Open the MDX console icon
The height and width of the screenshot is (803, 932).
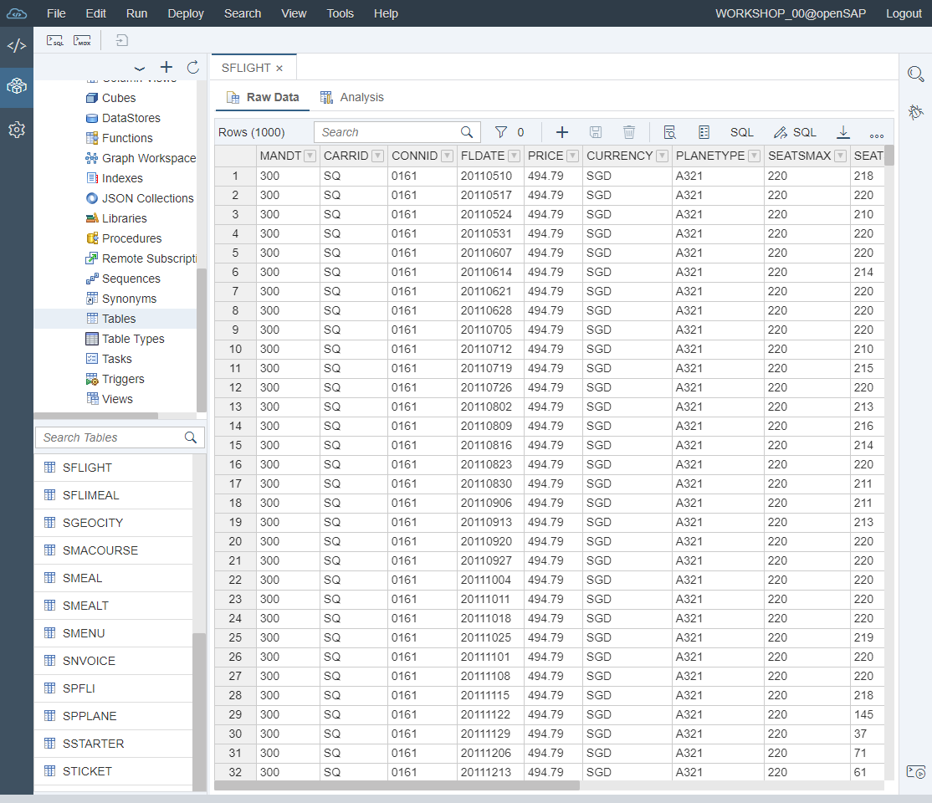click(x=82, y=40)
